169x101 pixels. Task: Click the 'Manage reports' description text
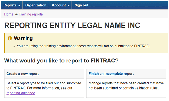[126, 86]
